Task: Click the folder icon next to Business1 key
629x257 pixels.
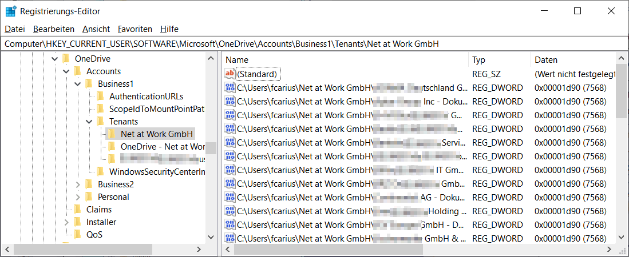Action: coord(89,83)
